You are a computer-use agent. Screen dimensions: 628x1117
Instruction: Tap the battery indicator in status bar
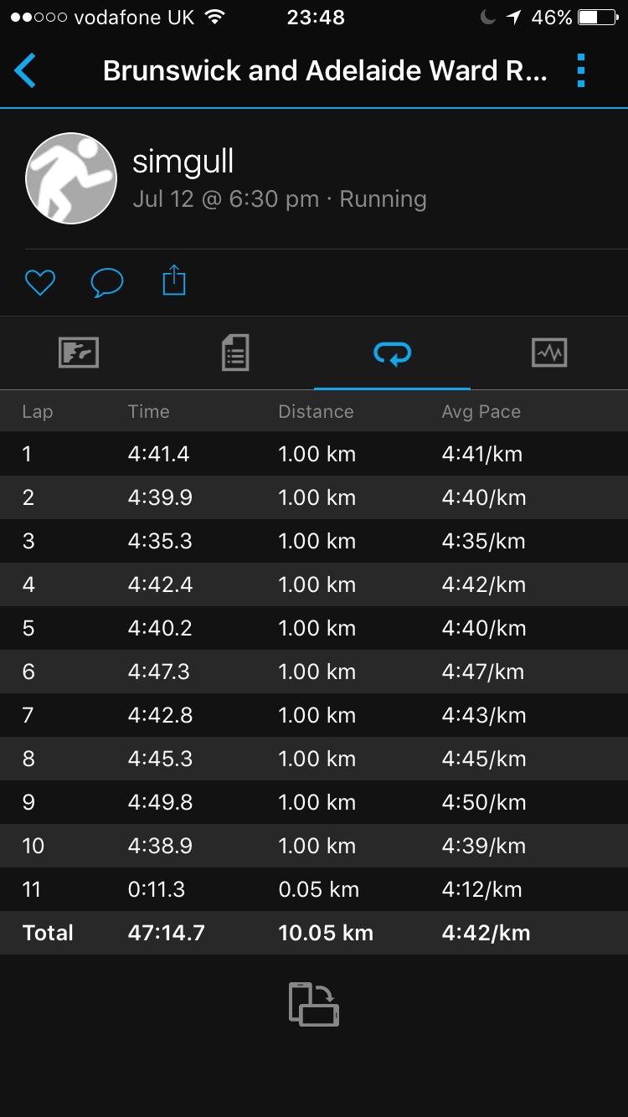point(598,18)
